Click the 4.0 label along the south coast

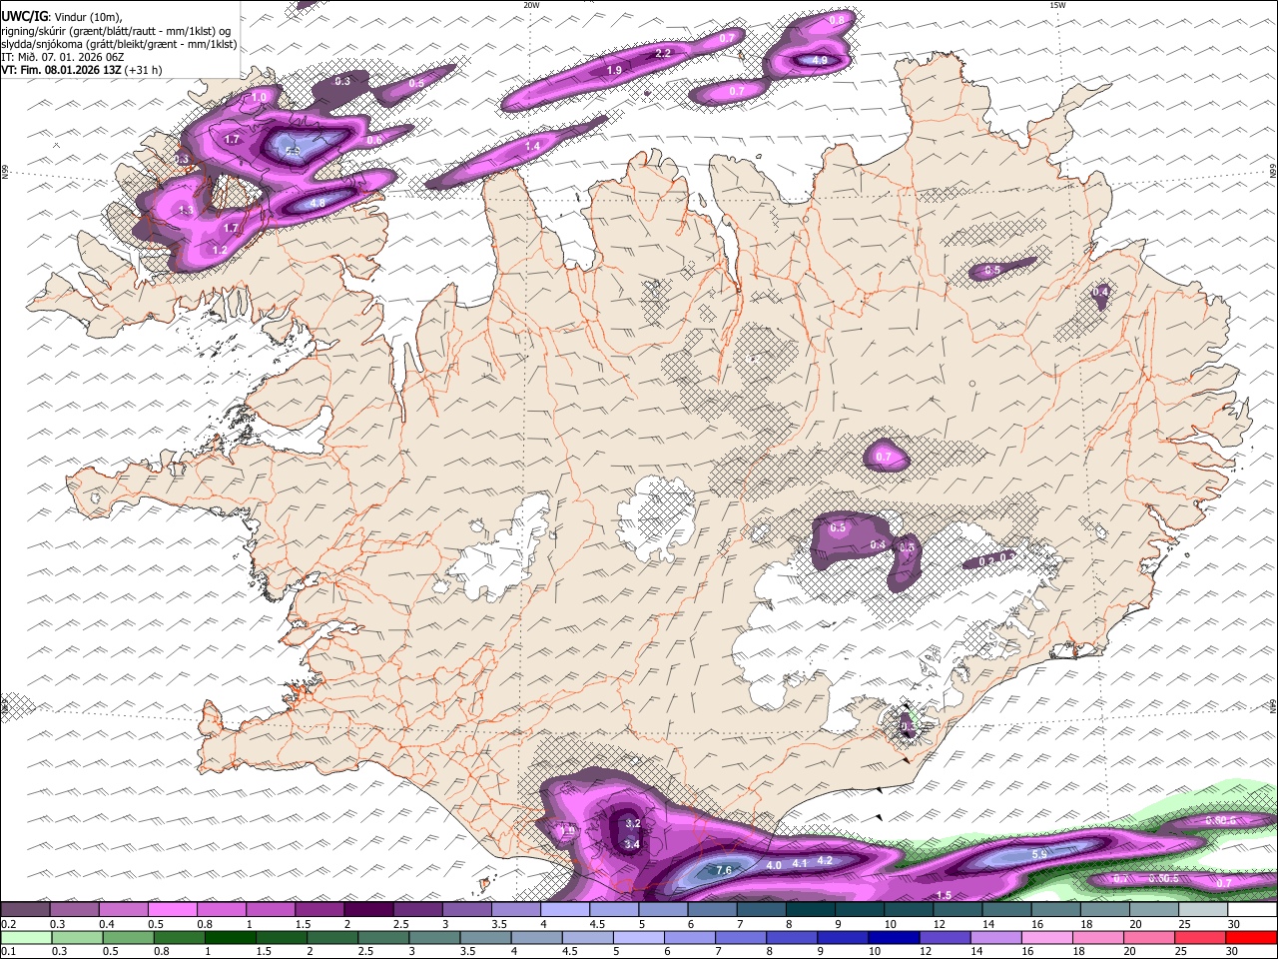tap(774, 866)
